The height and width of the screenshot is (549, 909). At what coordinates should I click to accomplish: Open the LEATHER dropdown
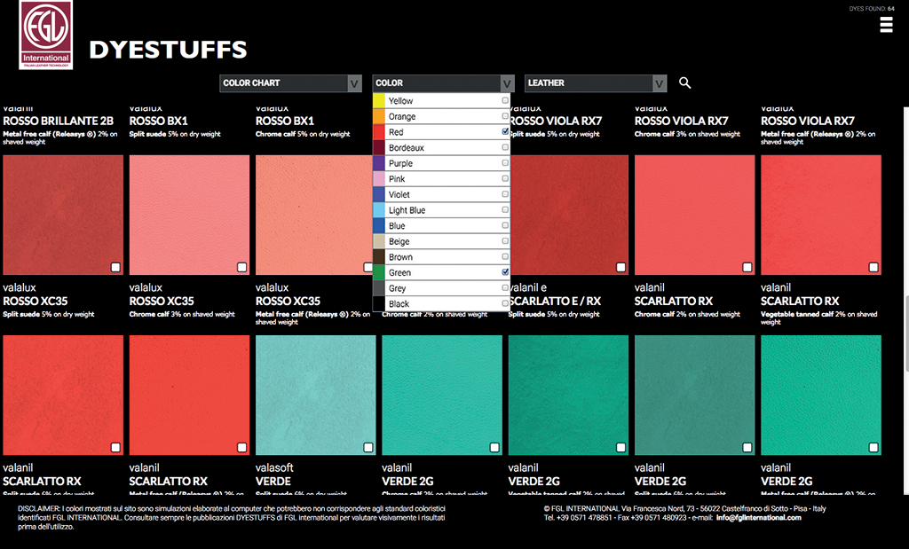point(596,83)
